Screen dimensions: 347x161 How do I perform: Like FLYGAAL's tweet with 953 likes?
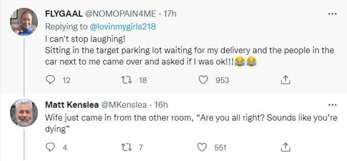click(x=203, y=80)
